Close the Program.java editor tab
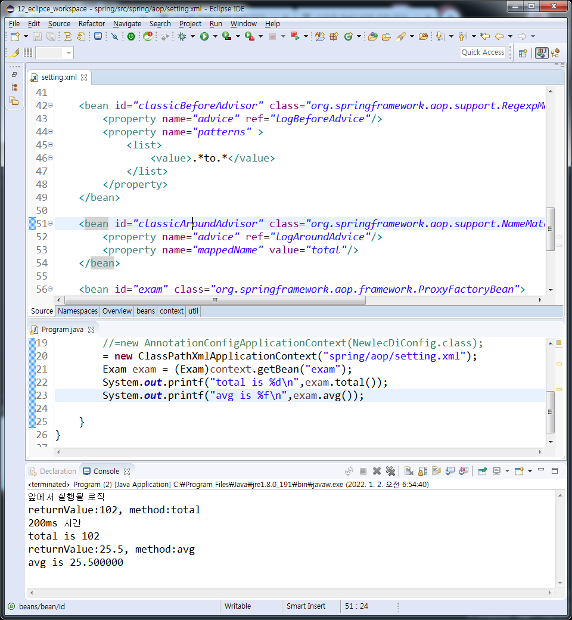 point(91,329)
